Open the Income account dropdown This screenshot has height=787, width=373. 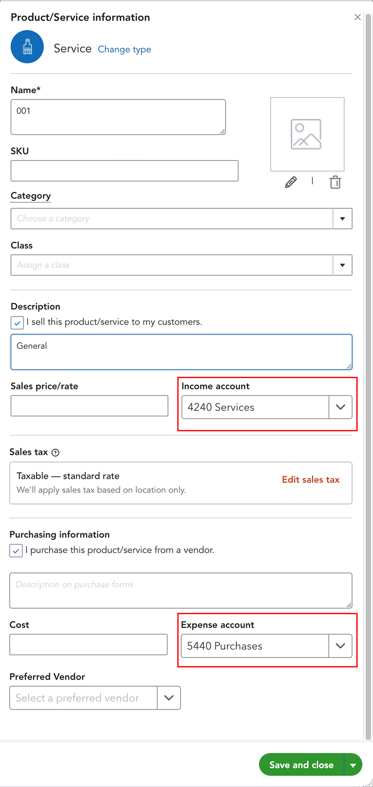340,407
